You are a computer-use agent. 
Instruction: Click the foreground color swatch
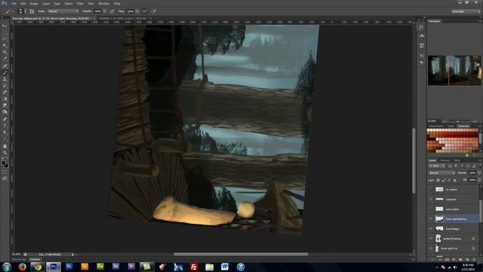pos(3,162)
